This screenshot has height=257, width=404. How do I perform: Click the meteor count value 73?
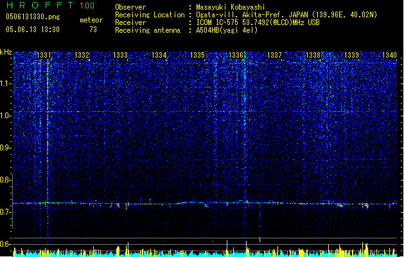click(x=93, y=30)
